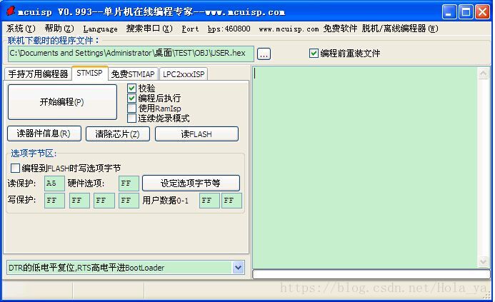Click the 读FLASH button

pyautogui.click(x=196, y=134)
